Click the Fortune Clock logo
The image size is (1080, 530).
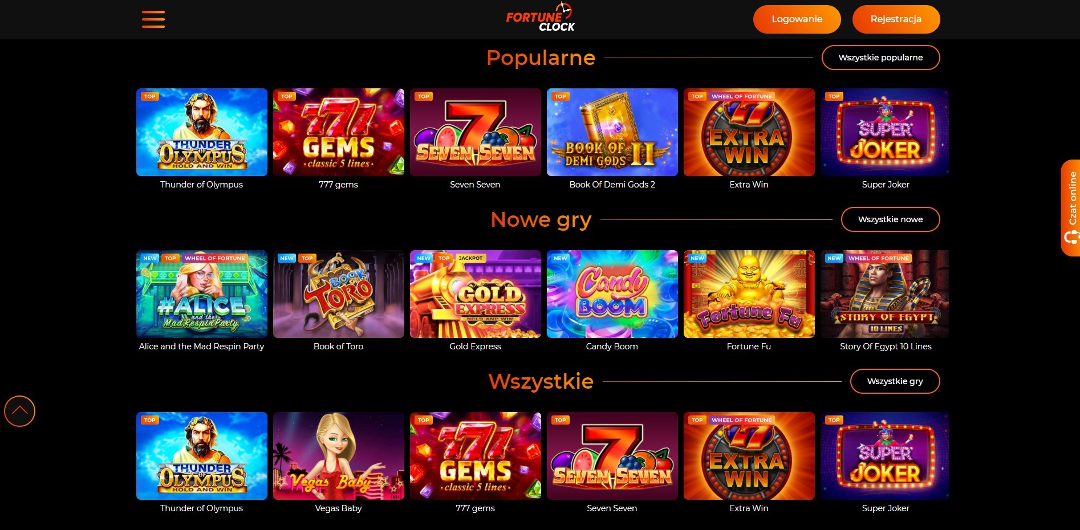(540, 17)
